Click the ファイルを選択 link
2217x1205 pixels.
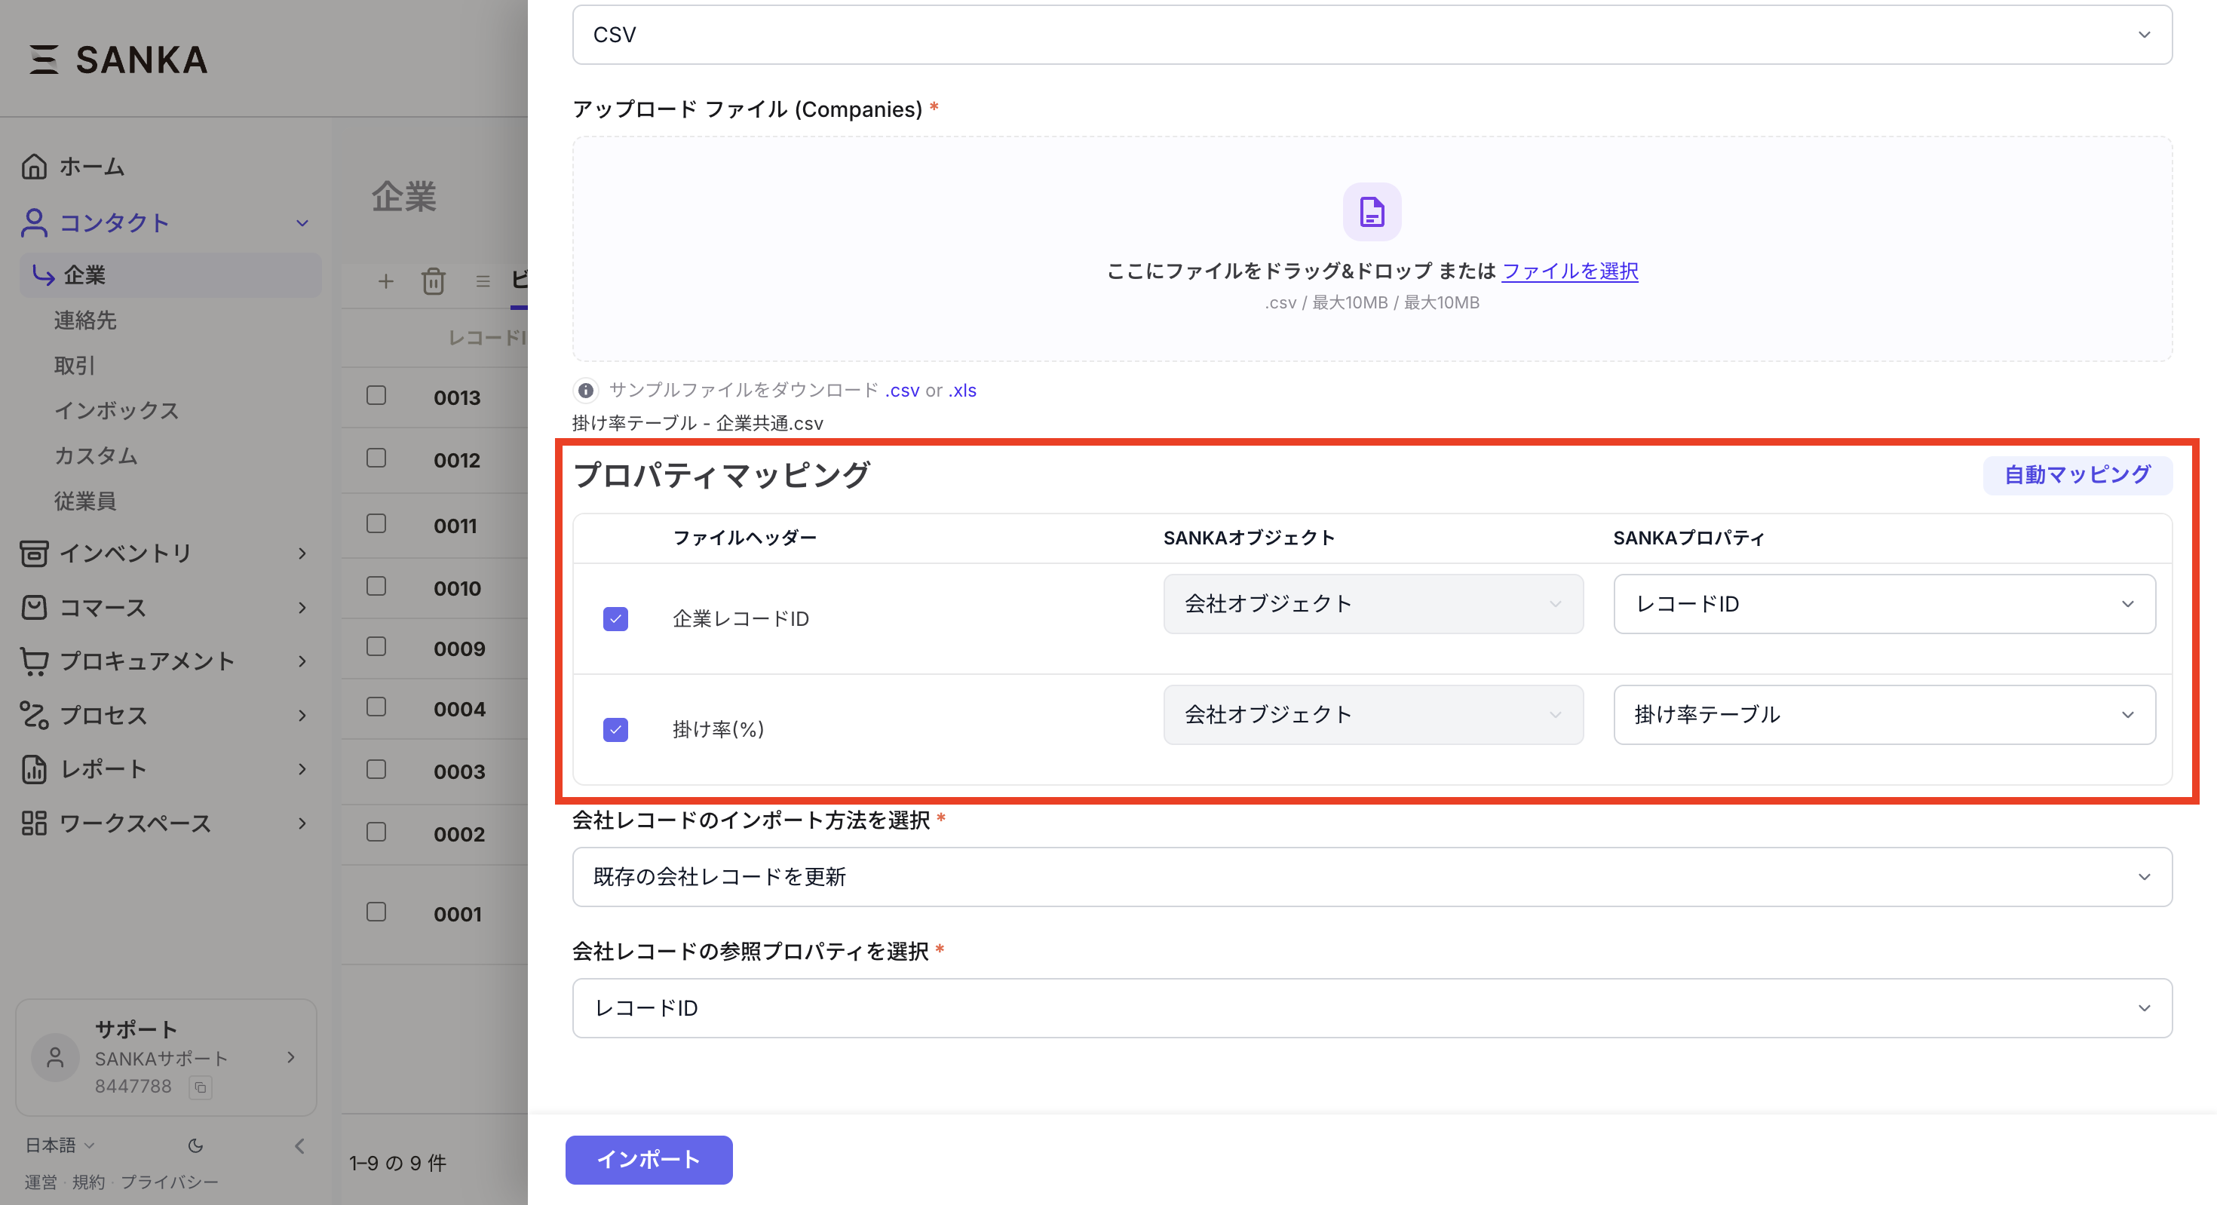coord(1569,271)
